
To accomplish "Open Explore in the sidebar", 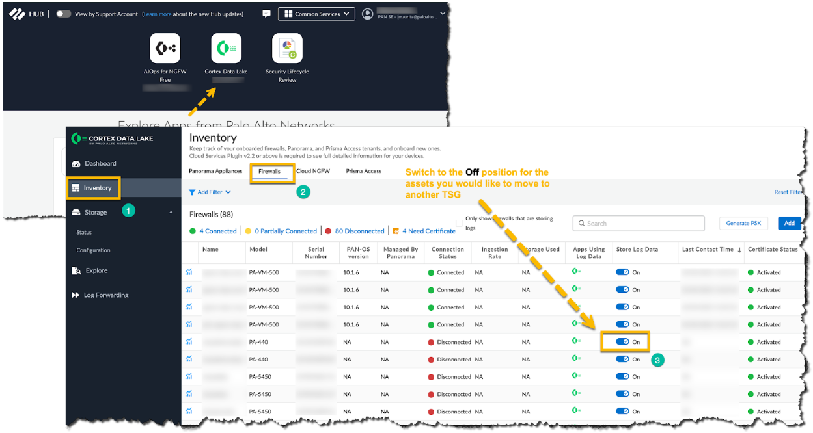I will click(90, 270).
